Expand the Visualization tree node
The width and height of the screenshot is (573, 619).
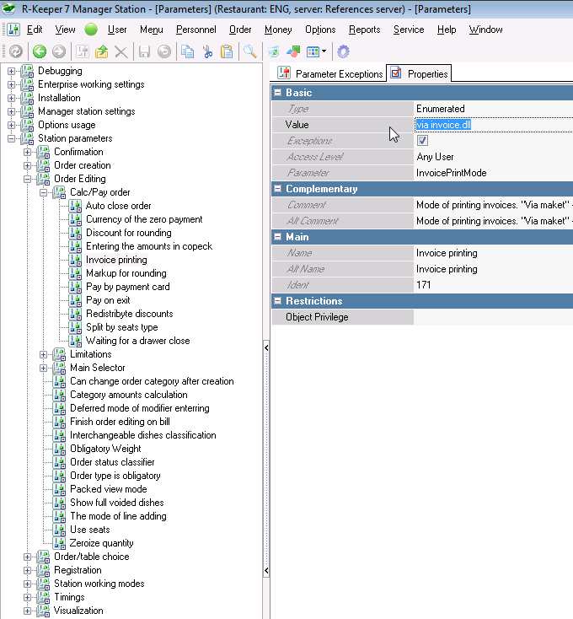pos(27,611)
